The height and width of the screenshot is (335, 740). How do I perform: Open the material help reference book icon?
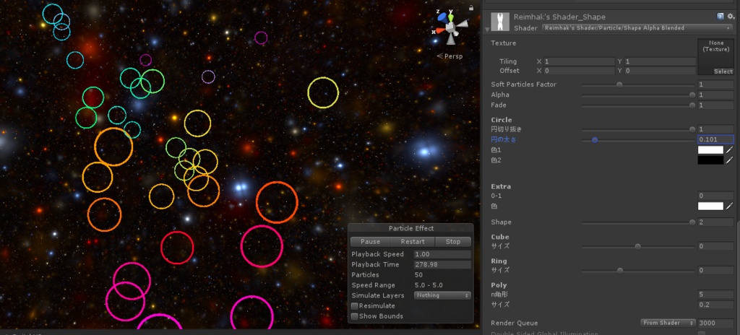point(720,17)
